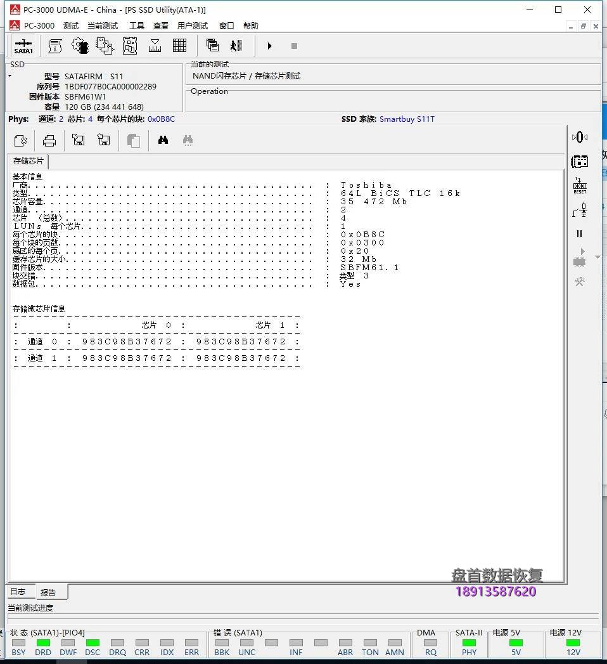
Task: Click firmware version SBFM61W1 text
Action: [x=85, y=96]
